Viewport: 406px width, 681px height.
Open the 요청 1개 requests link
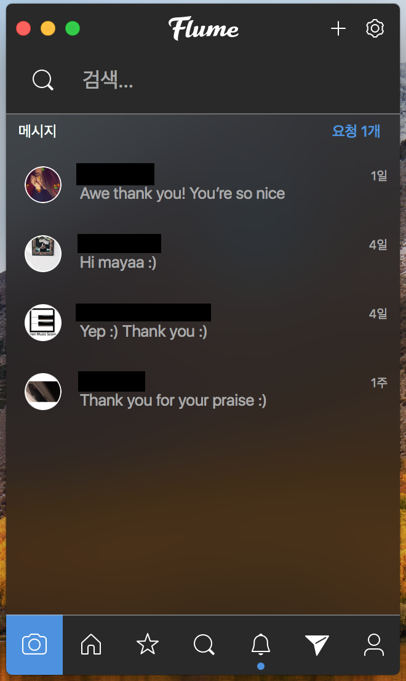356,131
